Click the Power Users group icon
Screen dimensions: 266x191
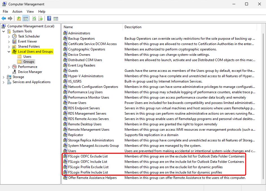coord(65,103)
